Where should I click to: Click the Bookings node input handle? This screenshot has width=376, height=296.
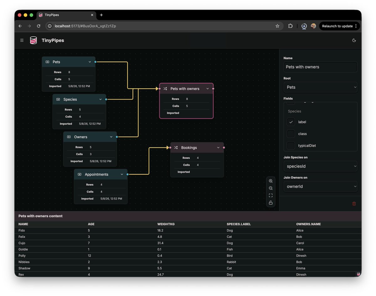(x=170, y=148)
